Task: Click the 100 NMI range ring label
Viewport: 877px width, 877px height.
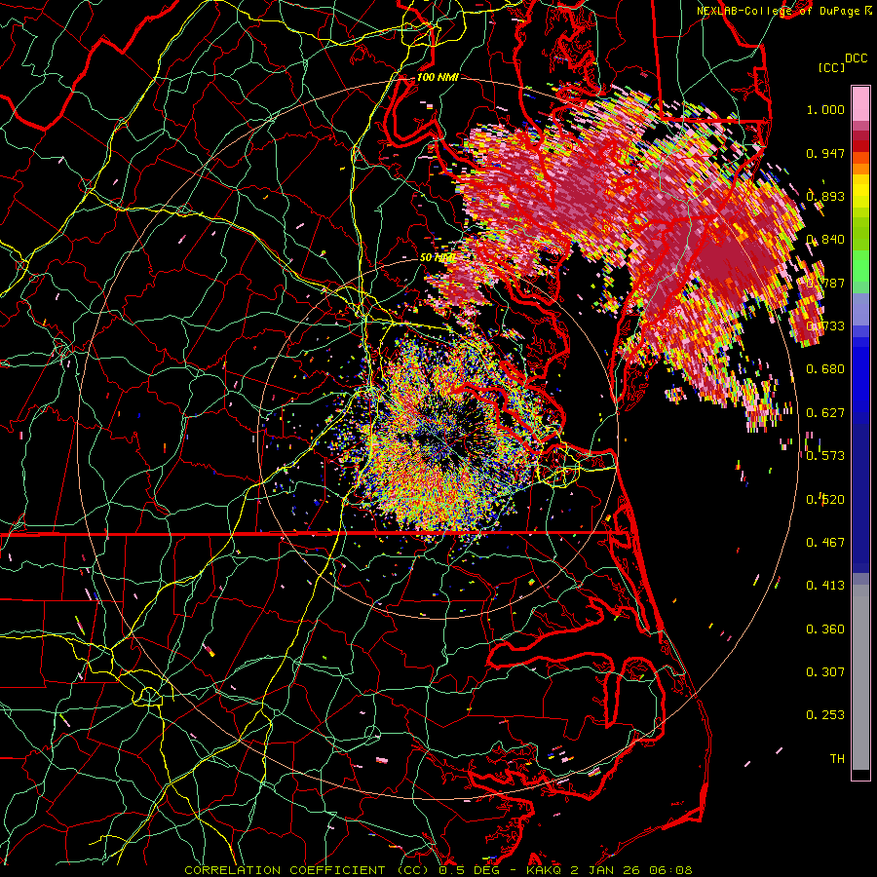Action: point(438,77)
